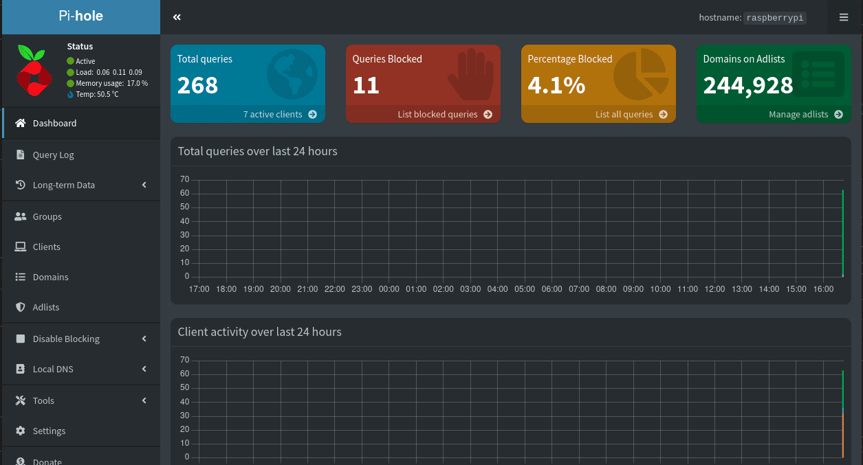Click the Domains list icon
Viewport: 863px width, 465px height.
pos(21,277)
